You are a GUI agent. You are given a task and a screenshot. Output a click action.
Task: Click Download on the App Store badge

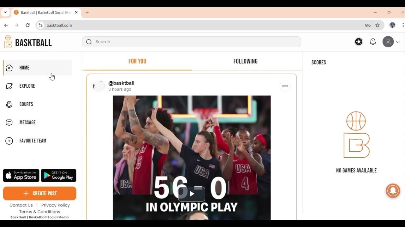(21, 176)
